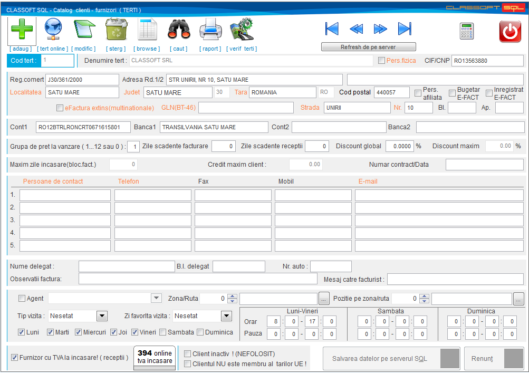
Task: Check Clientul NU este membru UE checkbox
Action: pos(187,364)
